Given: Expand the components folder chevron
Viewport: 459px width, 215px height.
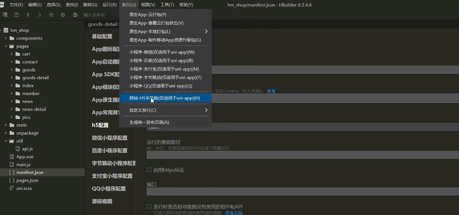Looking at the screenshot, I should [6, 38].
